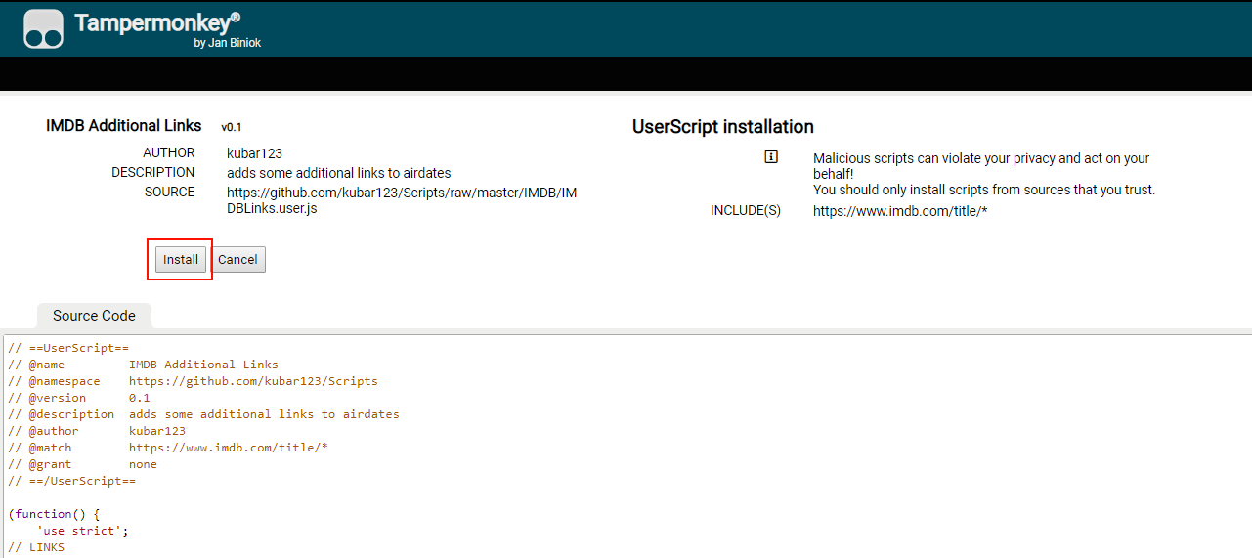Click the warning info icon
1252x558 pixels.
pos(771,156)
